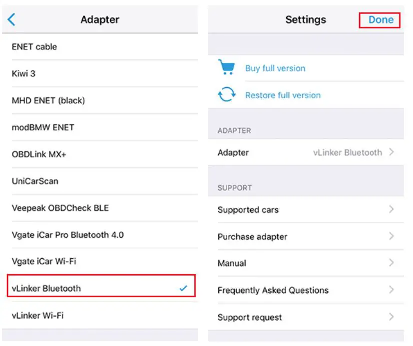Viewport: 413px width, 346px height.
Task: Tap the shopping cart icon
Action: click(226, 66)
